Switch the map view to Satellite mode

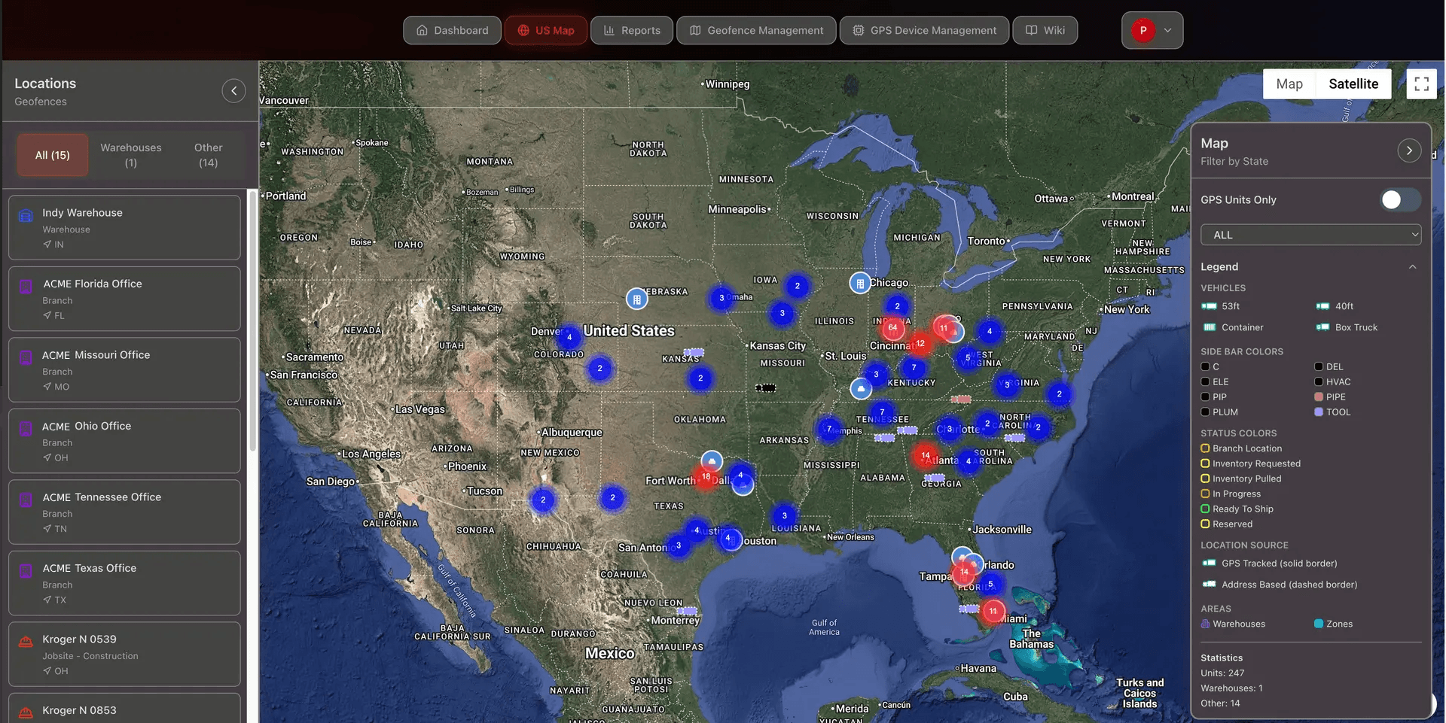[x=1353, y=84]
